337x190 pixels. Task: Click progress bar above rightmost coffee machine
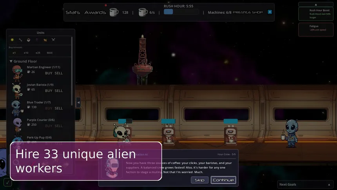231,121
